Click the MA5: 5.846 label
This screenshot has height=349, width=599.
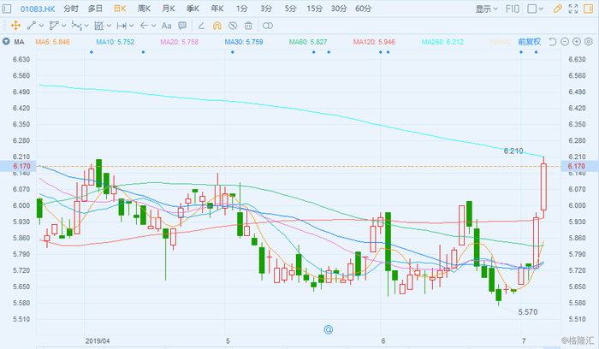tap(52, 42)
